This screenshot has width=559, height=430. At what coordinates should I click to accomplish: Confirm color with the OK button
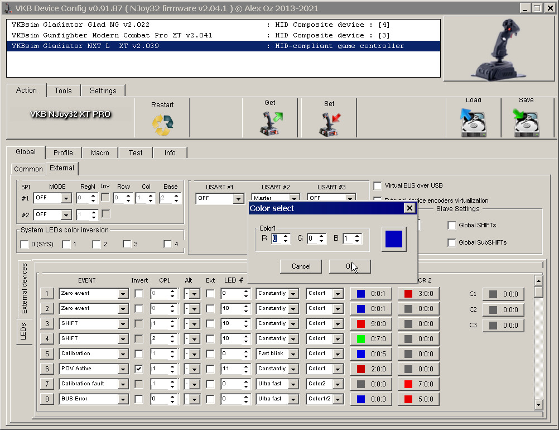[x=350, y=266]
